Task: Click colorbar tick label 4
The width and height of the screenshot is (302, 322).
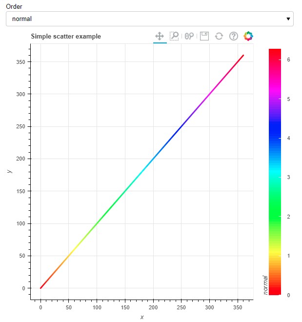Action: tap(288, 138)
